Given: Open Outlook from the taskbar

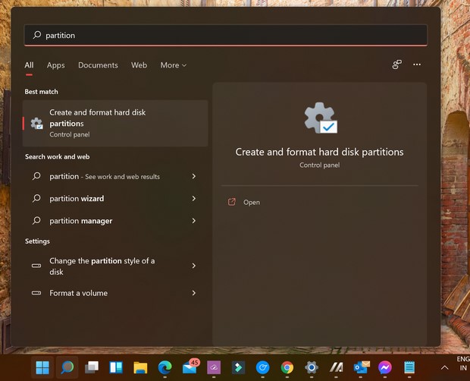Looking at the screenshot, I should (360, 368).
